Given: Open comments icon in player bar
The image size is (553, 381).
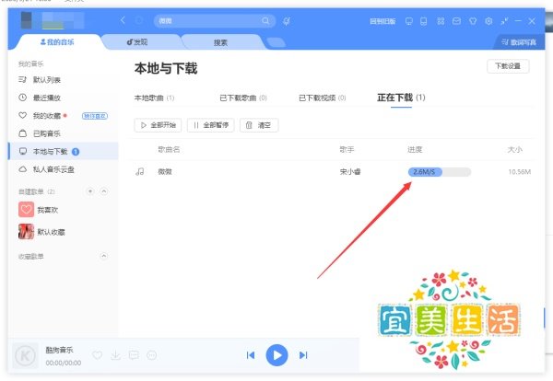Looking at the screenshot, I should (x=134, y=355).
